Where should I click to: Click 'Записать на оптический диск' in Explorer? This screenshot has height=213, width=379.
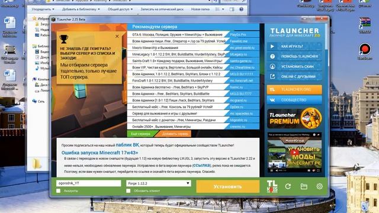[x=162, y=9]
